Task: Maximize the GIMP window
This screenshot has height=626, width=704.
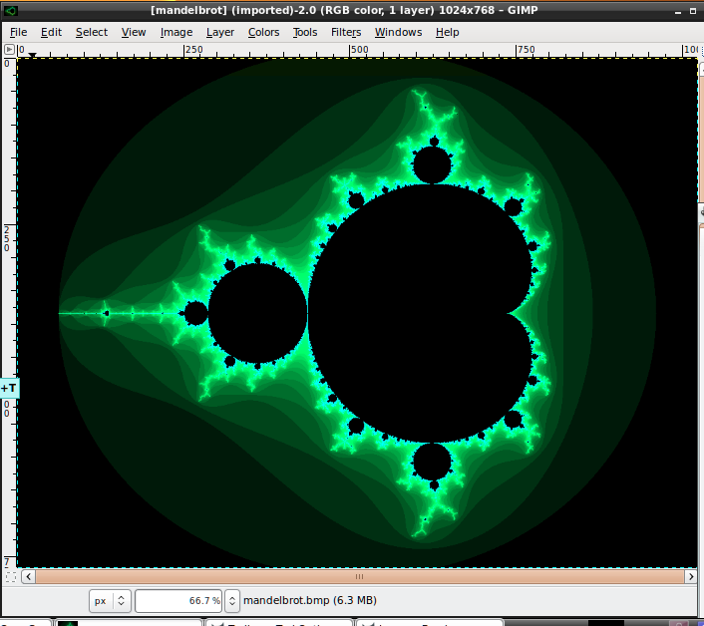Action: click(x=693, y=11)
